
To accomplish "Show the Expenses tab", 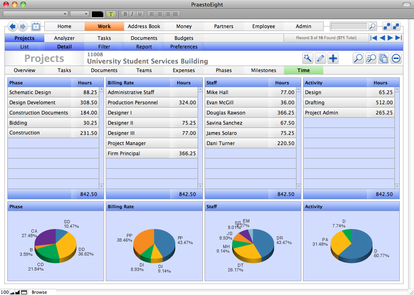I will tap(184, 70).
